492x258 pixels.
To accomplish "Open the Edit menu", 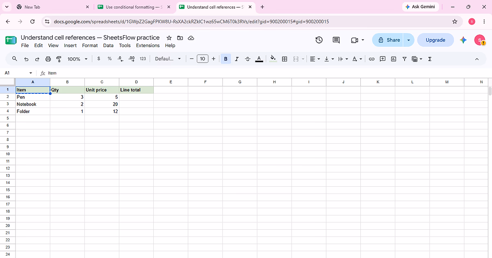I will [x=39, y=45].
